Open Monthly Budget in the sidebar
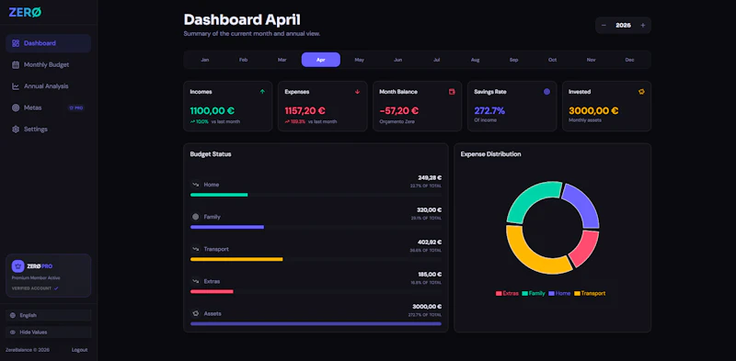This screenshot has width=736, height=361. (49, 64)
